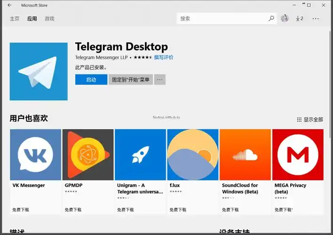The height and width of the screenshot is (235, 333).
Task: Switch to the 应用 tab
Action: point(32,19)
